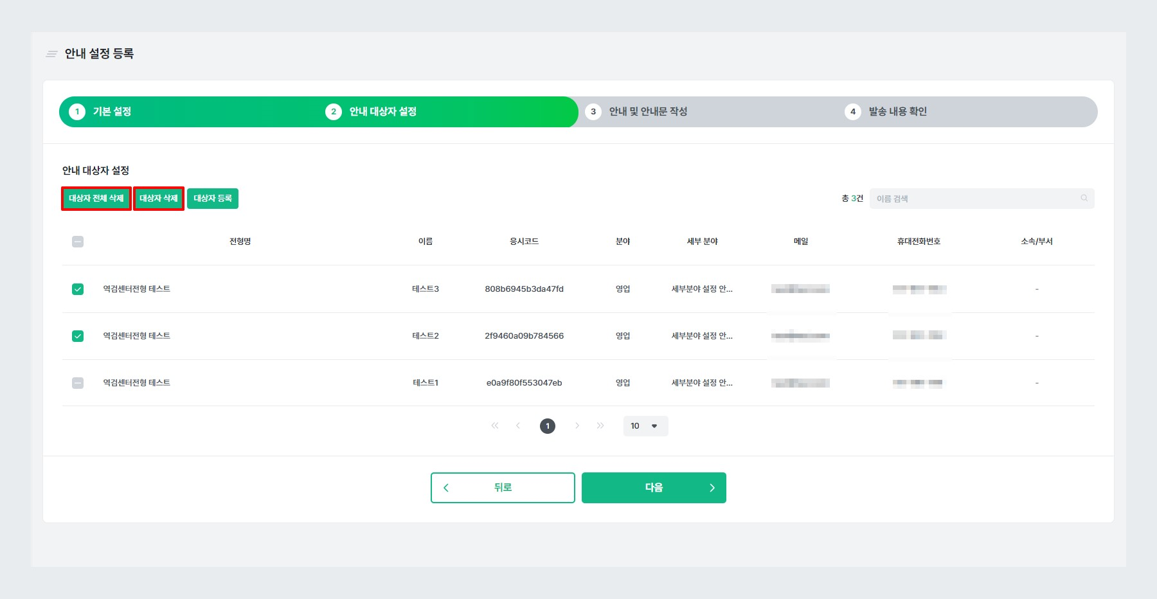Click the 전형명 column header
1157x599 pixels.
(240, 242)
